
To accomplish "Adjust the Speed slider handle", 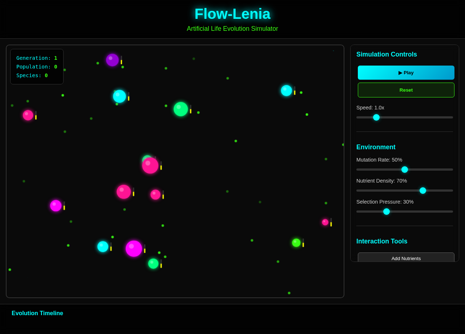I will click(376, 117).
